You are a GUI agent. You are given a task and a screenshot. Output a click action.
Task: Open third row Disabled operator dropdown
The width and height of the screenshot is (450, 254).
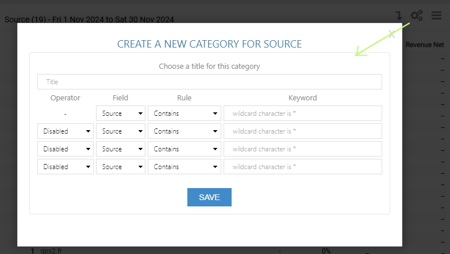(66, 149)
